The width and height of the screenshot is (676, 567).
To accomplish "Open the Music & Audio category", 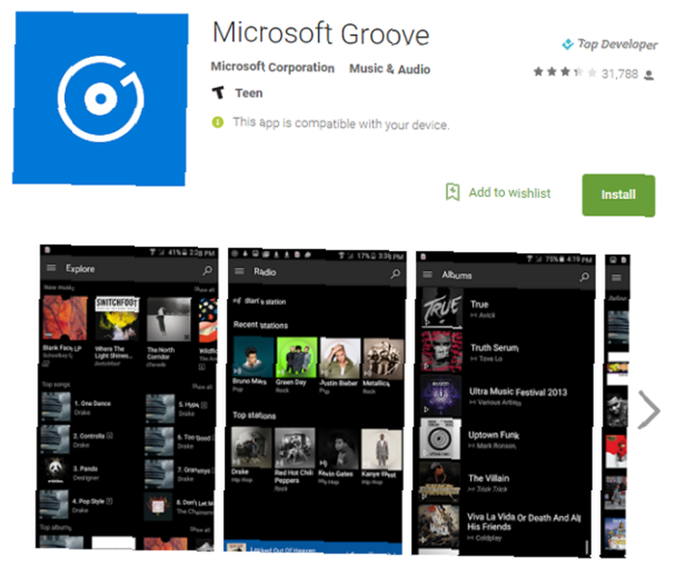I will tap(390, 69).
